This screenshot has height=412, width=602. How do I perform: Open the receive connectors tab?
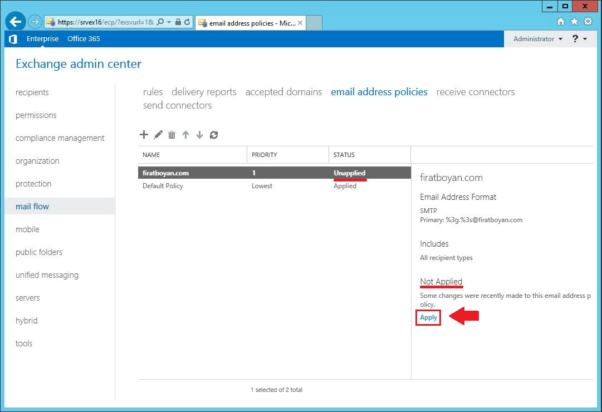[475, 92]
